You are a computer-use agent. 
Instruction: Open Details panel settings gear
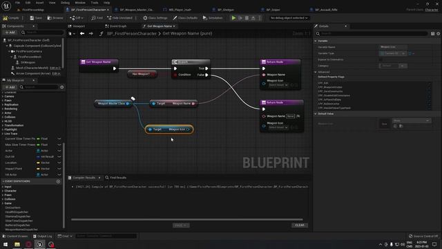pos(439,34)
